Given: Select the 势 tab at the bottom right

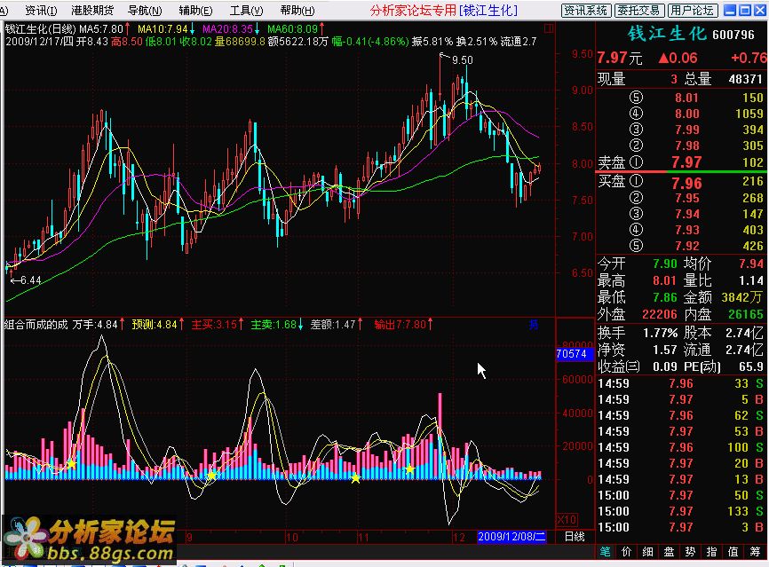Looking at the screenshot, I should pyautogui.click(x=691, y=552).
